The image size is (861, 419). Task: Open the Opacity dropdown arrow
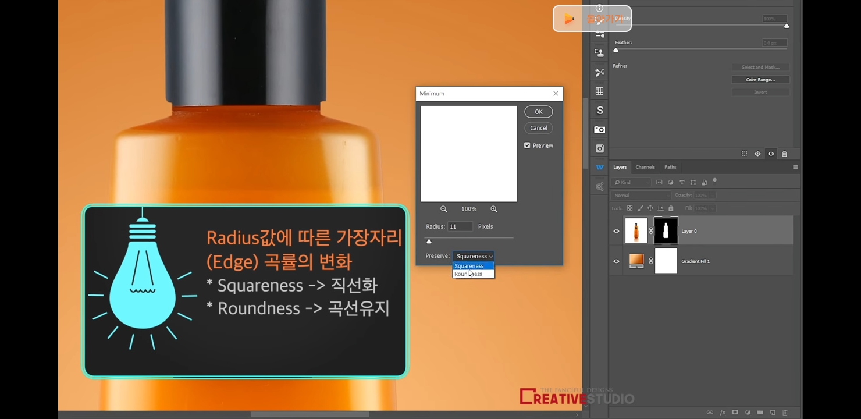click(x=713, y=196)
